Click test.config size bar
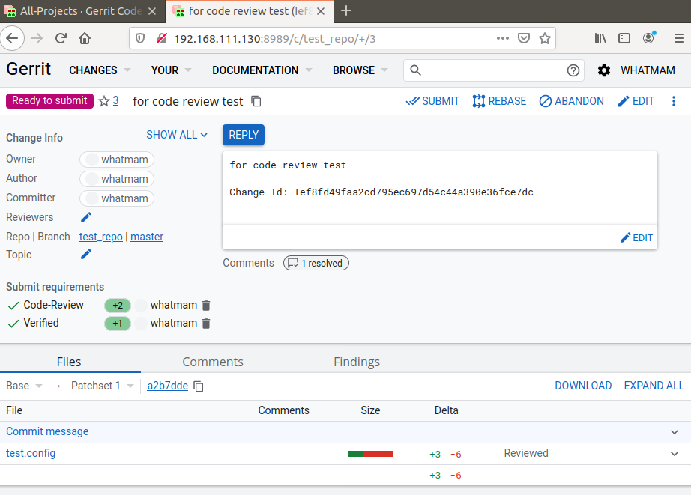 371,454
